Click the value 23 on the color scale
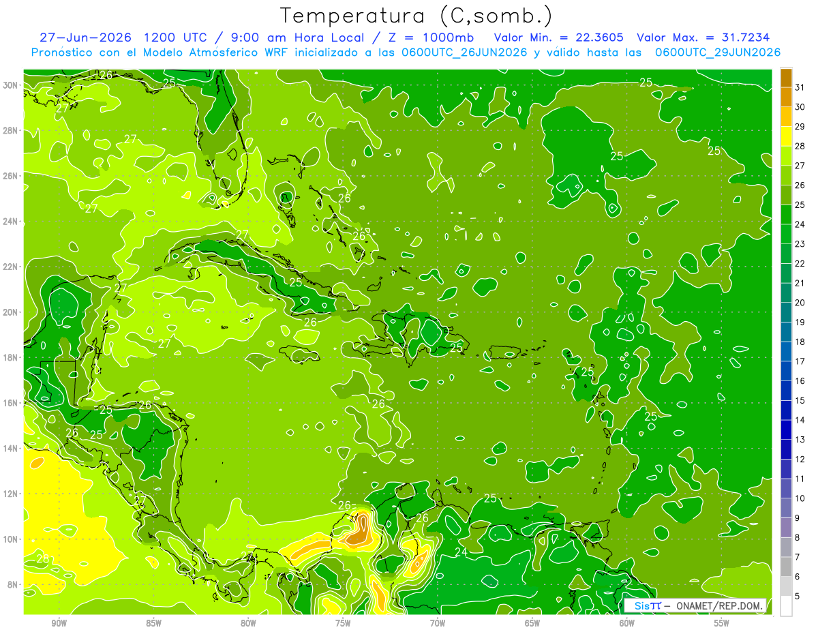 click(800, 243)
